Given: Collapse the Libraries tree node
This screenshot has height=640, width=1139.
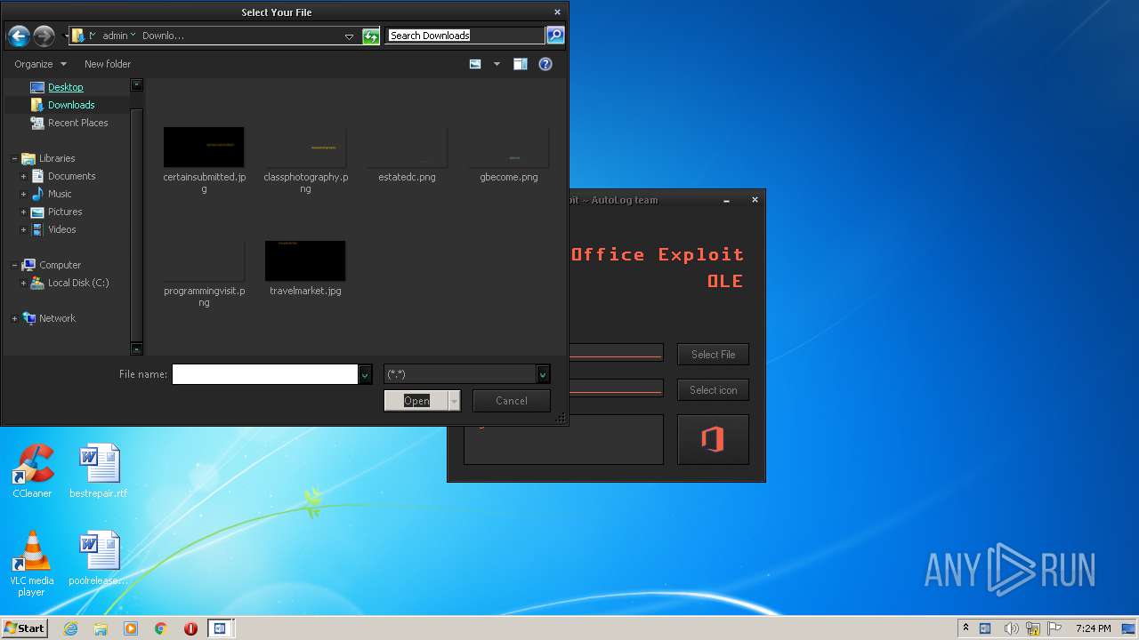Looking at the screenshot, I should pyautogui.click(x=14, y=158).
